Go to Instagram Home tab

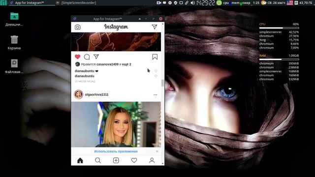[80, 160]
